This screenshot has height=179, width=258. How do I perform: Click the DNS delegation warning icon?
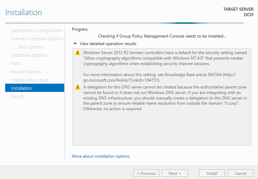[x=78, y=87]
